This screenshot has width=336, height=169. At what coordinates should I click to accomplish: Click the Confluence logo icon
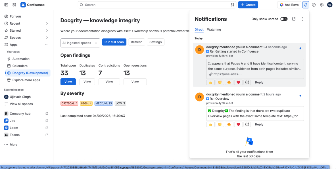tap(23, 5)
